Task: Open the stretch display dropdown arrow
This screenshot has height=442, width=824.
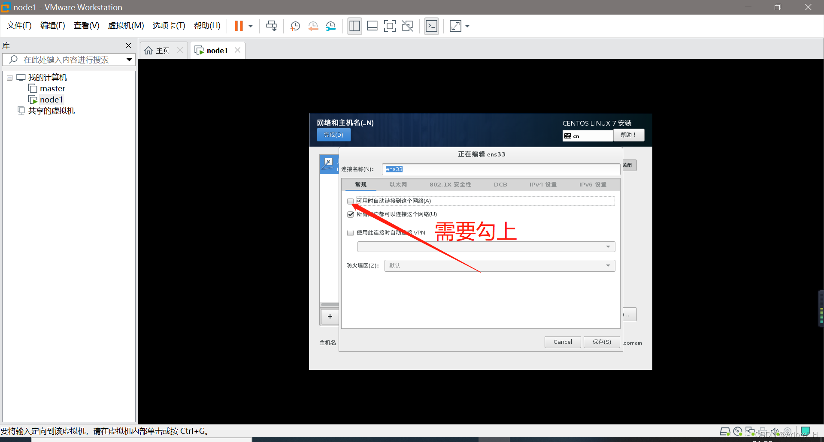Action: click(467, 26)
